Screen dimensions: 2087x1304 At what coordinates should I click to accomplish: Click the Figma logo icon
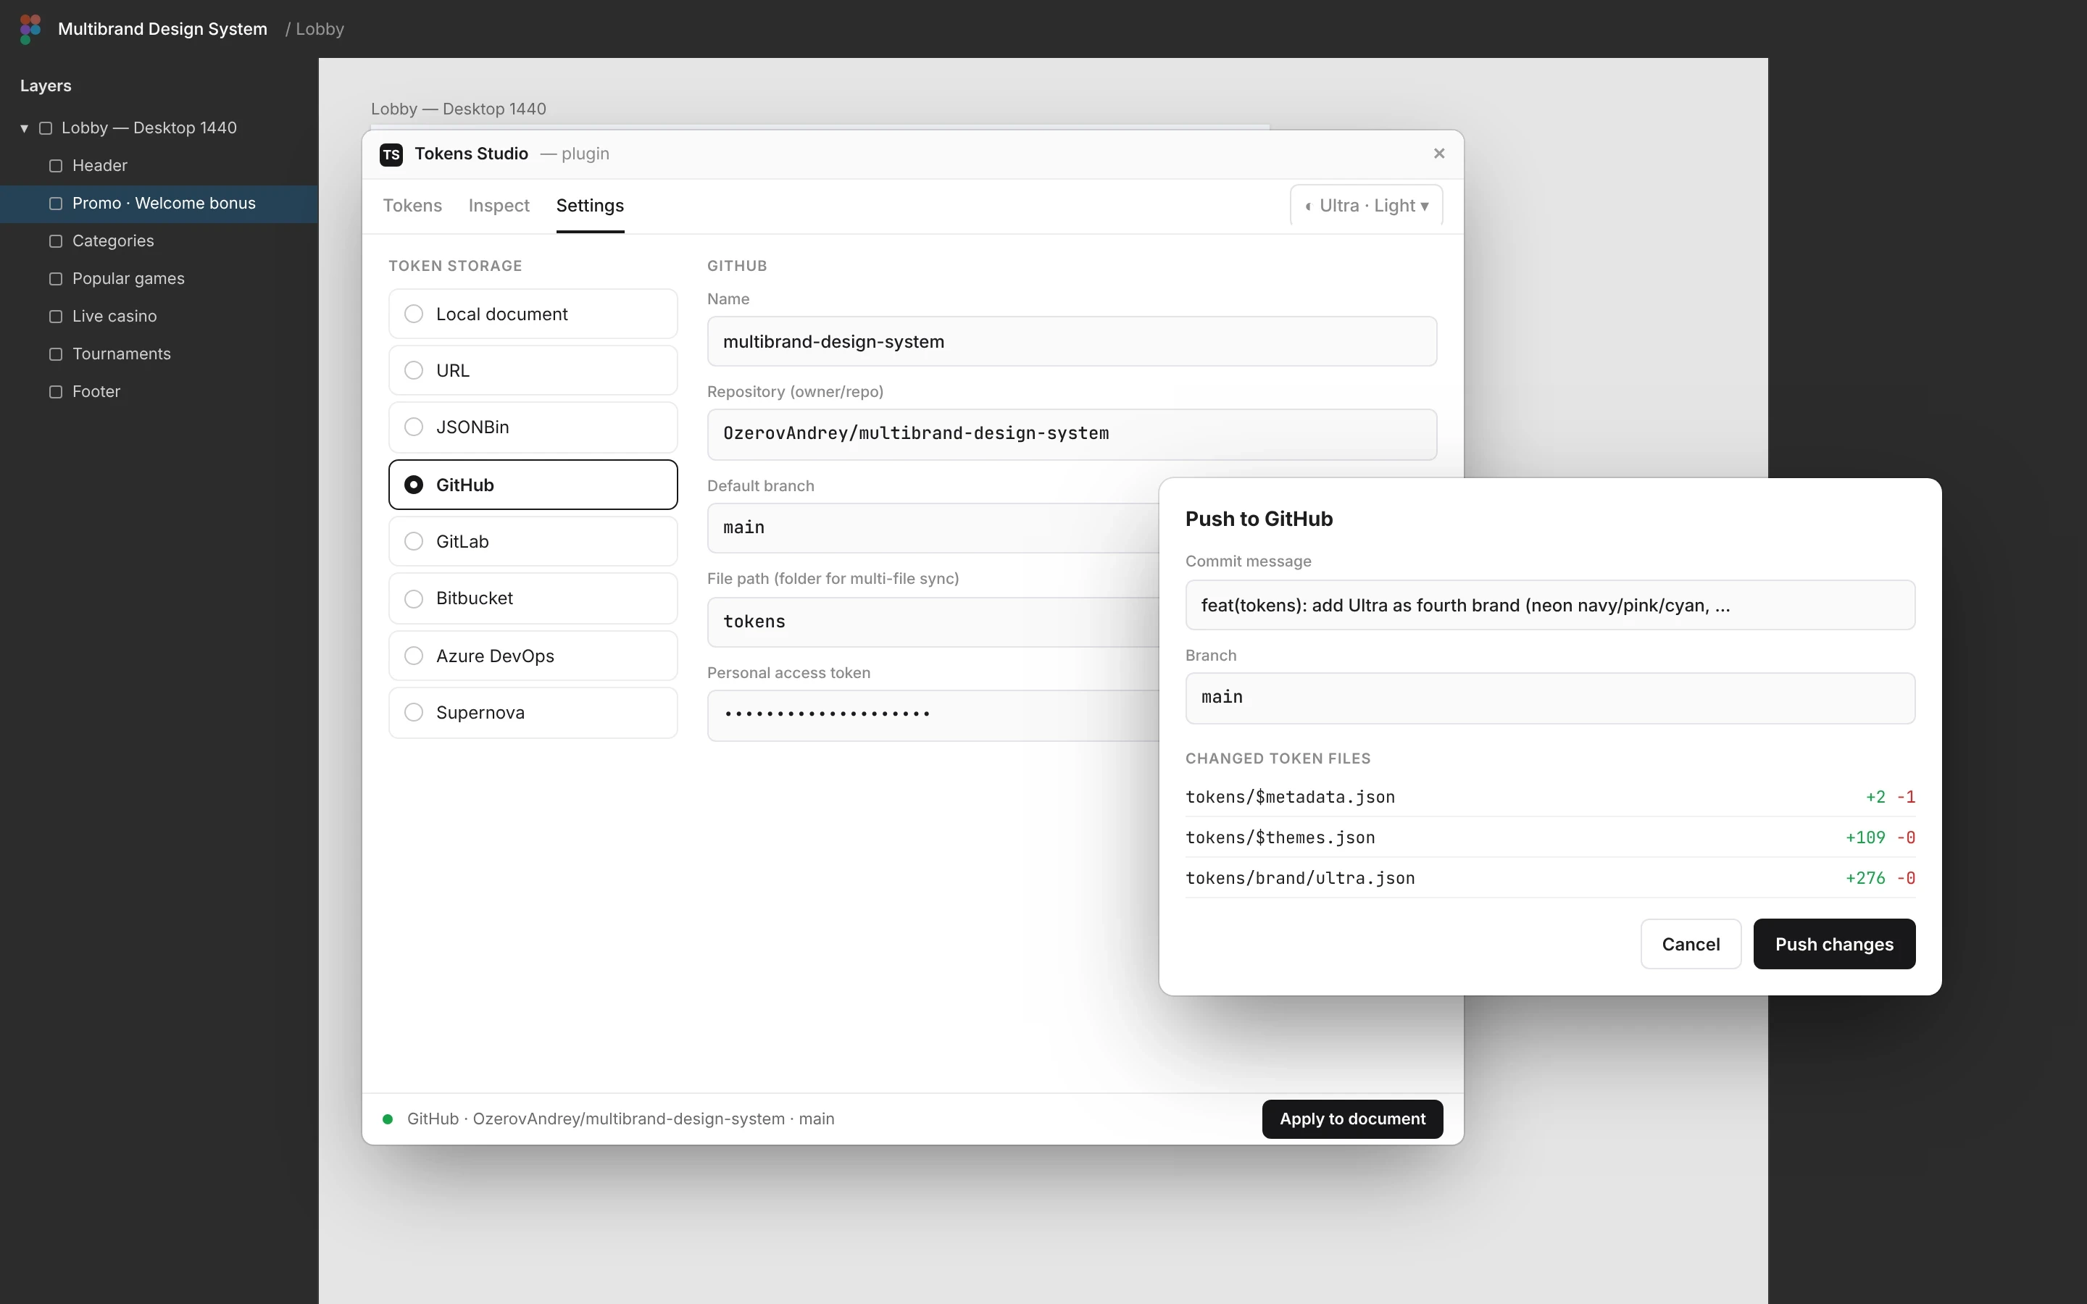click(30, 29)
